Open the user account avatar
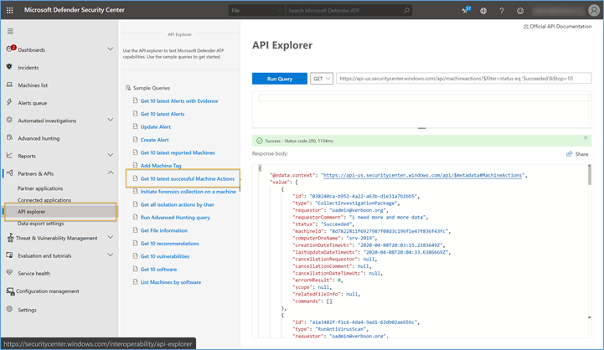 point(594,10)
